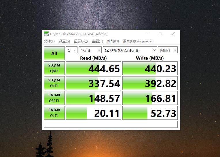
Task: Start the SEQ1M Q8T1 test
Action: 54,68
